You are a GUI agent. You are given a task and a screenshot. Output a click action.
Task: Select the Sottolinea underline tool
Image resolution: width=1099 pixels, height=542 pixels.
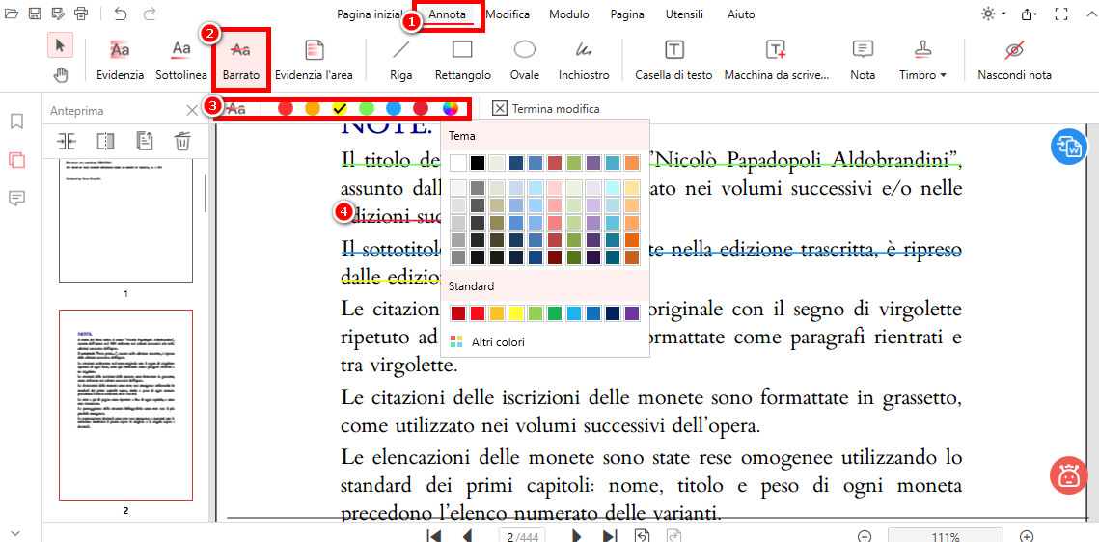tap(181, 59)
